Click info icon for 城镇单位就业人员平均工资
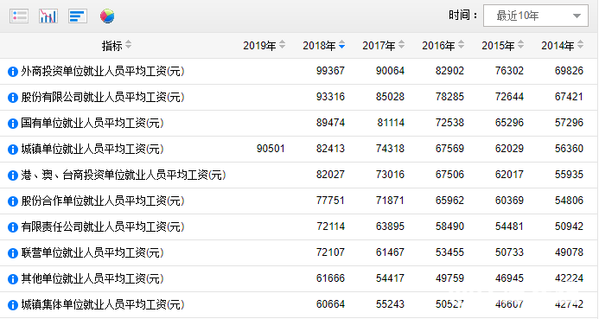The image size is (599, 319). pos(13,150)
